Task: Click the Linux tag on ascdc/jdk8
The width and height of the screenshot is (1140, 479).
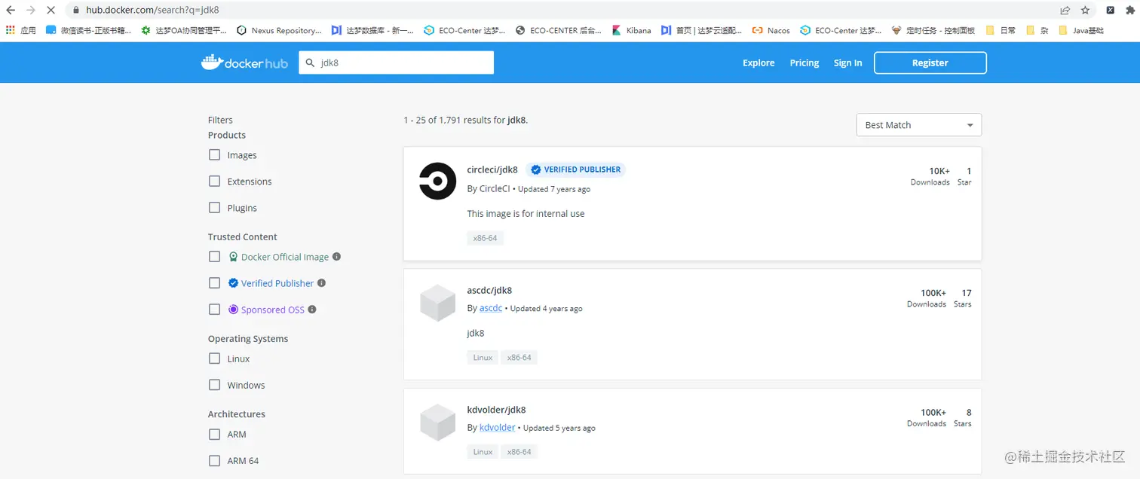Action: (483, 358)
